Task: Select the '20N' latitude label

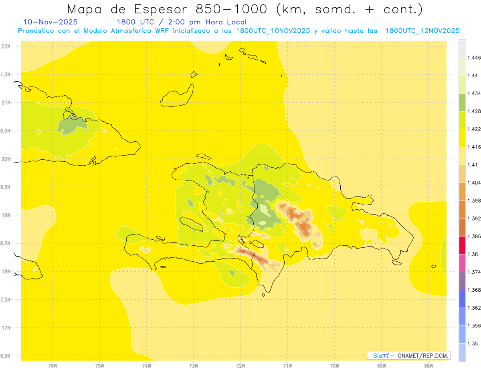Action: (6, 159)
